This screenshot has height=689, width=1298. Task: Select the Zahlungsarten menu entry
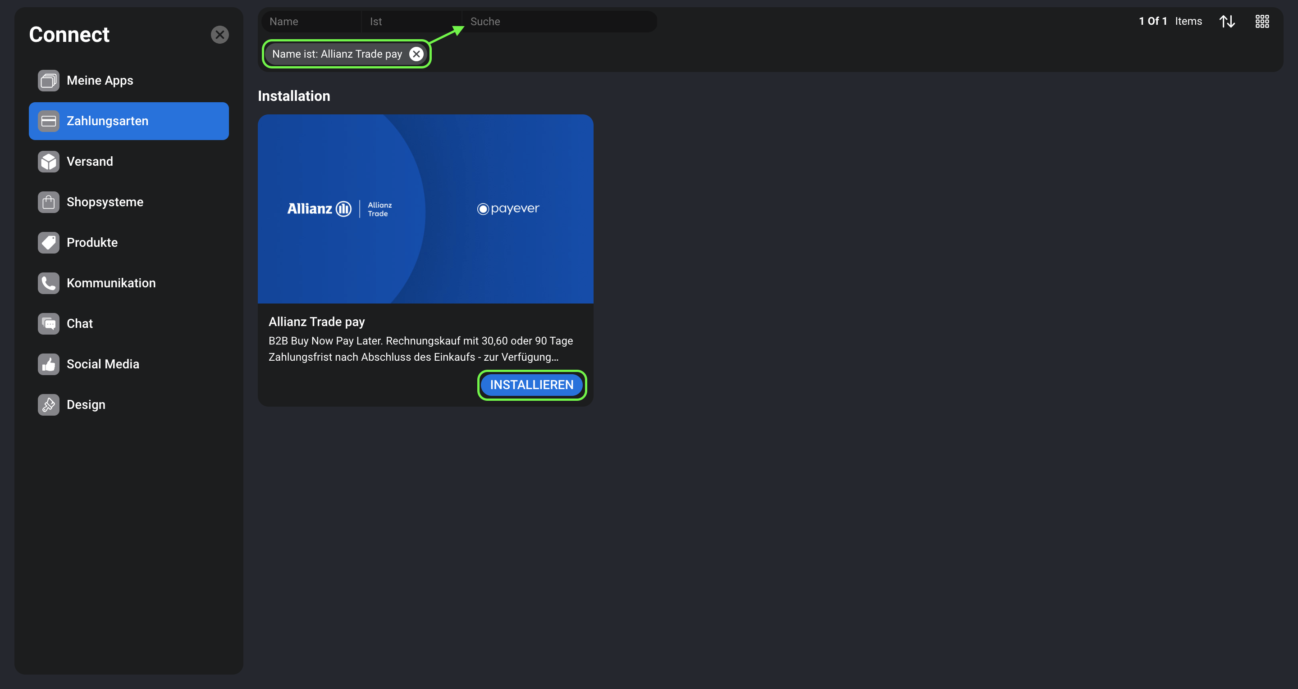128,121
